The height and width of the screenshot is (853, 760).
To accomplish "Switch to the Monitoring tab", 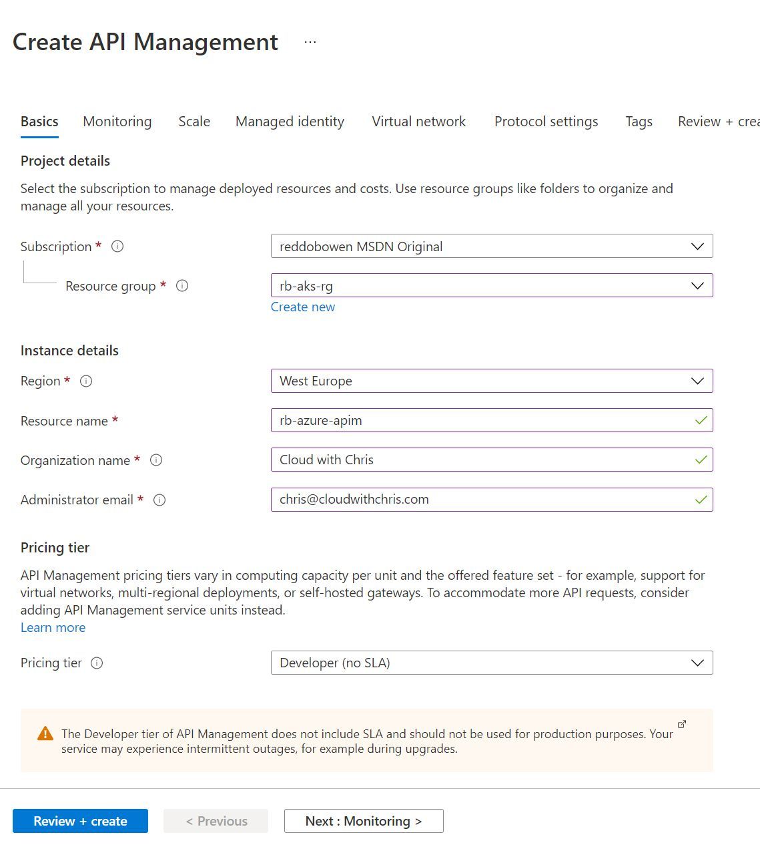I will click(117, 122).
